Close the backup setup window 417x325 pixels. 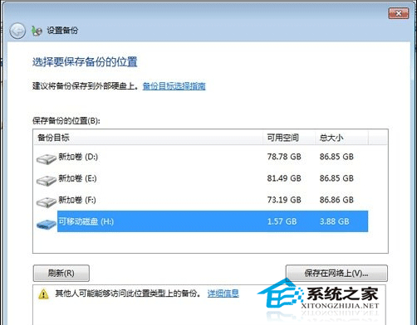point(399,13)
